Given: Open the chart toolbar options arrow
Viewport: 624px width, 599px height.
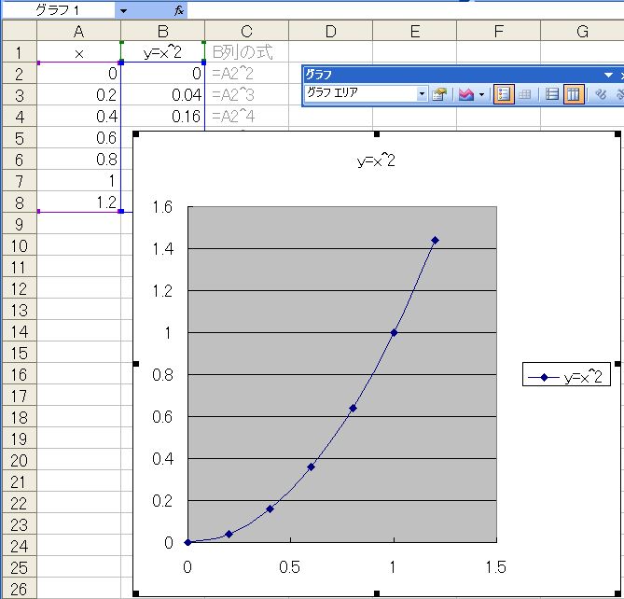Looking at the screenshot, I should click(x=608, y=75).
